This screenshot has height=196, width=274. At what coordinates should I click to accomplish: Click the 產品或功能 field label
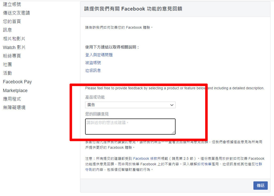95,97
